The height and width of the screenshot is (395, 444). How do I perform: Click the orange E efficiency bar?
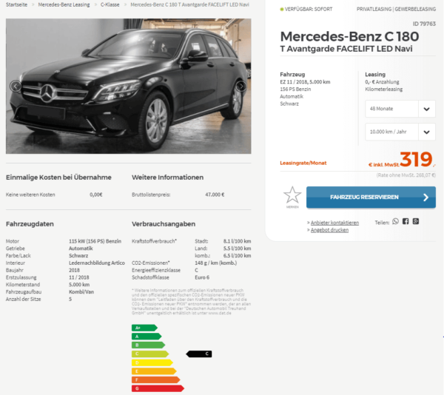point(154,371)
